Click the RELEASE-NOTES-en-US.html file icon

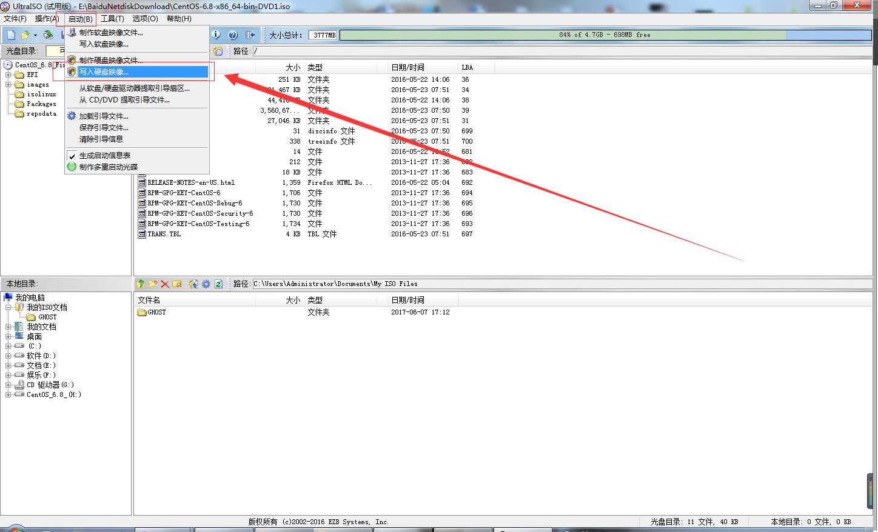point(142,182)
